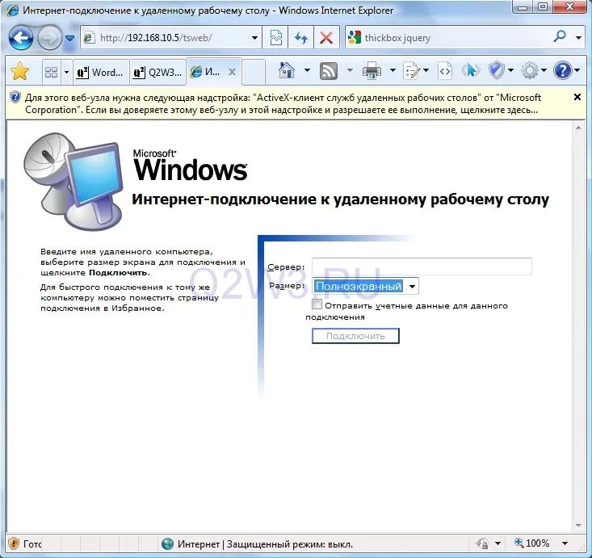Open Favorites with the yellow star
This screenshot has height=558, width=592.
point(19,71)
